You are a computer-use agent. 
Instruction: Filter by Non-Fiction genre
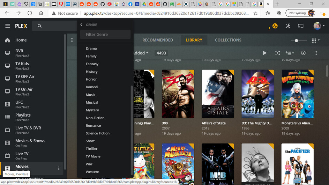coord(95,118)
